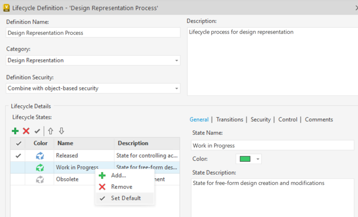Choose Set Default from the context menu
358x217 pixels.
coord(124,198)
